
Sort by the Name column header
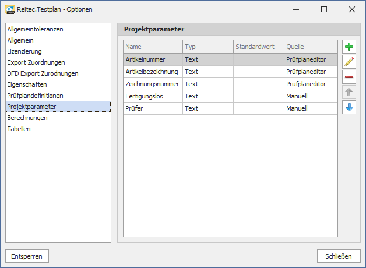coord(153,47)
